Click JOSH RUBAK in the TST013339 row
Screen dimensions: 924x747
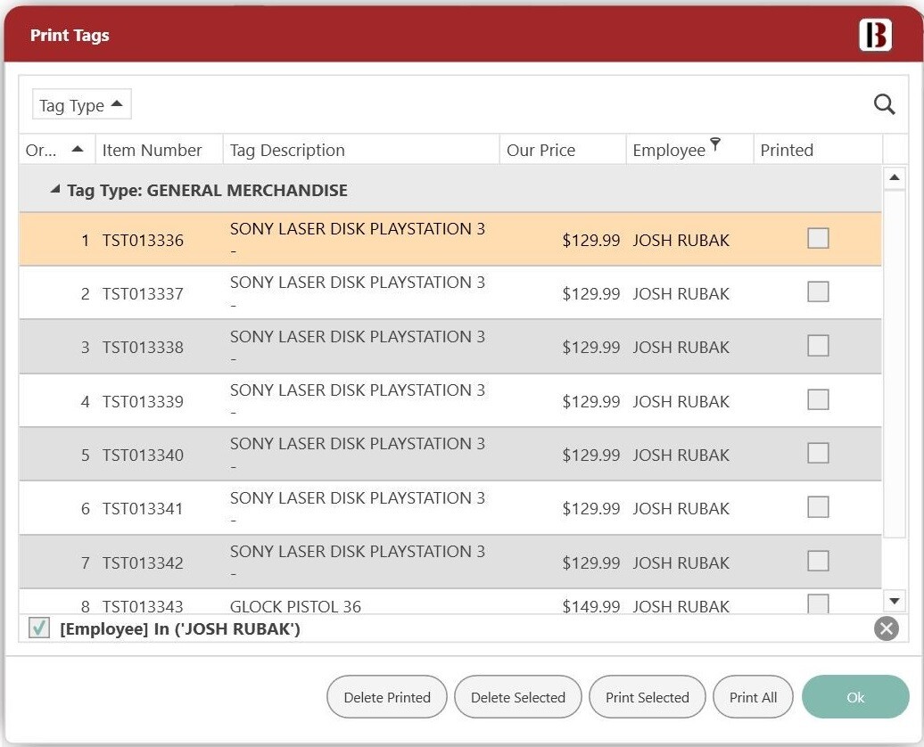[681, 401]
